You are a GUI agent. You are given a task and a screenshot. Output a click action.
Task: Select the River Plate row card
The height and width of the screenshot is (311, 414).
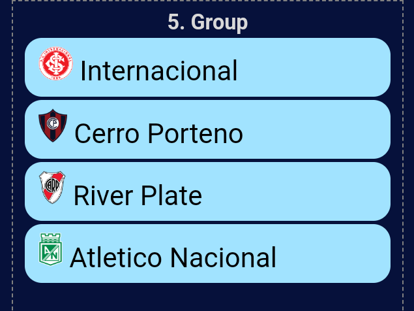point(207,191)
